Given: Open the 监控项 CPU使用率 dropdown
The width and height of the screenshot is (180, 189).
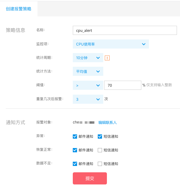Looking at the screenshot, I should coord(111,44).
